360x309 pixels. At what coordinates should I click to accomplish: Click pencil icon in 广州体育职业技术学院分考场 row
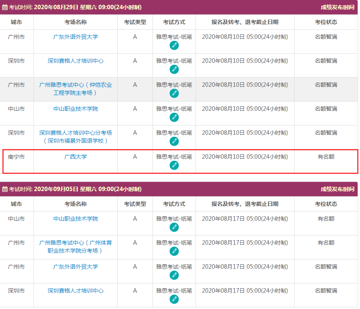pos(174,251)
